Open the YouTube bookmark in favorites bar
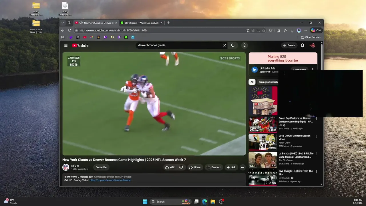366x206 pixels. [x=85, y=37]
